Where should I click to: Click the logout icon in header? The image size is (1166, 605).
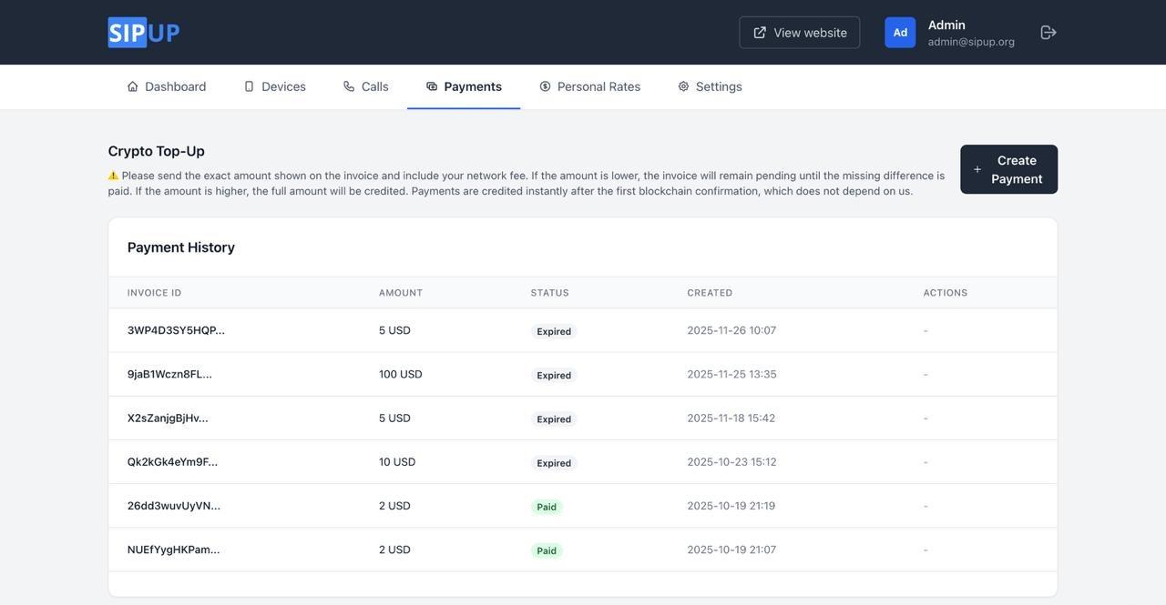tap(1048, 33)
